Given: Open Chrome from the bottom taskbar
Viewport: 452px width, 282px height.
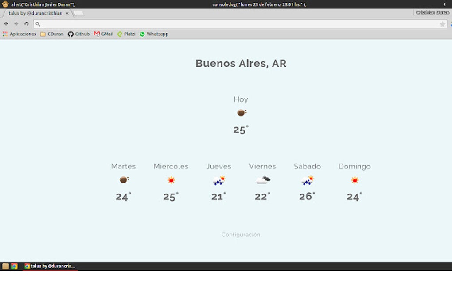Looking at the screenshot, I should [x=15, y=267].
